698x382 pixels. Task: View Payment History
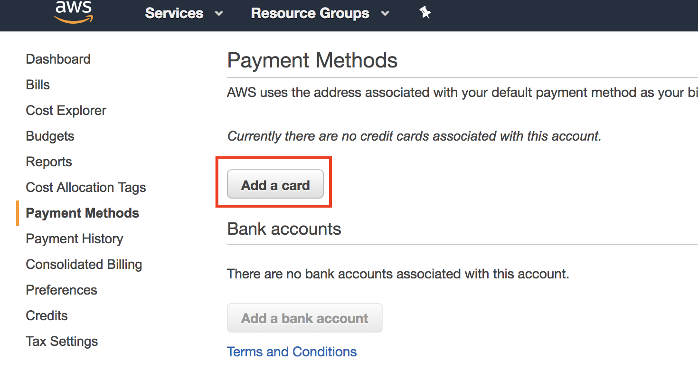tap(75, 239)
